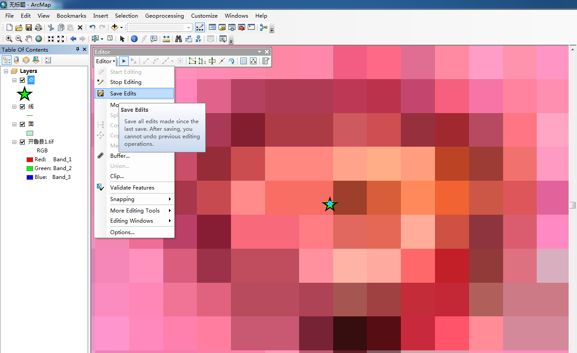Collapse the 点 layer legend
Viewport: 577px width, 353px height.
pos(15,80)
